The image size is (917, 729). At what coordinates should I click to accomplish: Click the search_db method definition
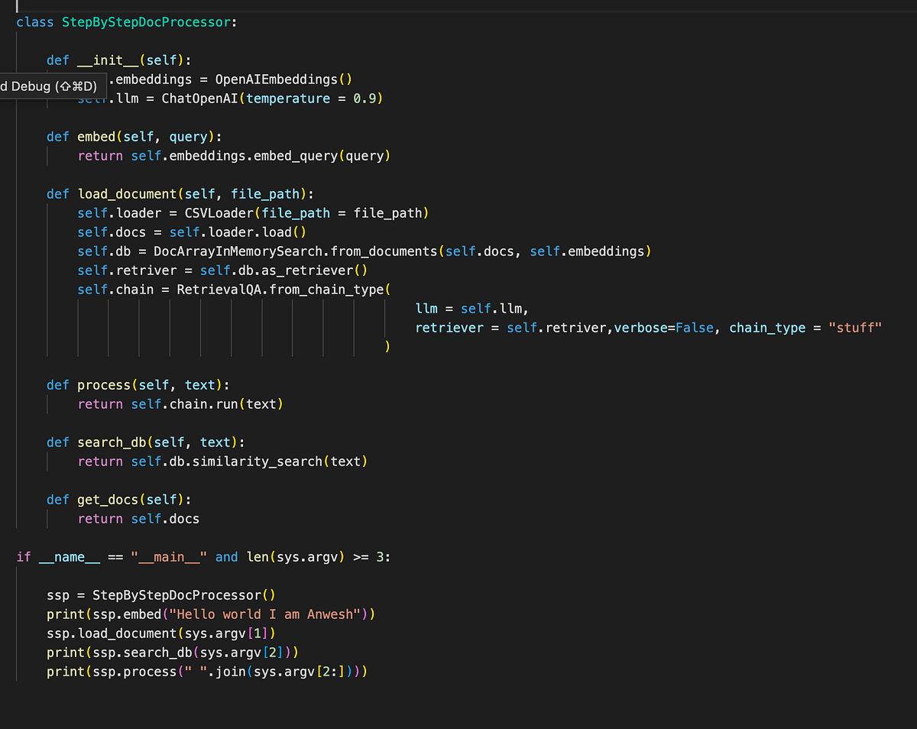click(112, 442)
